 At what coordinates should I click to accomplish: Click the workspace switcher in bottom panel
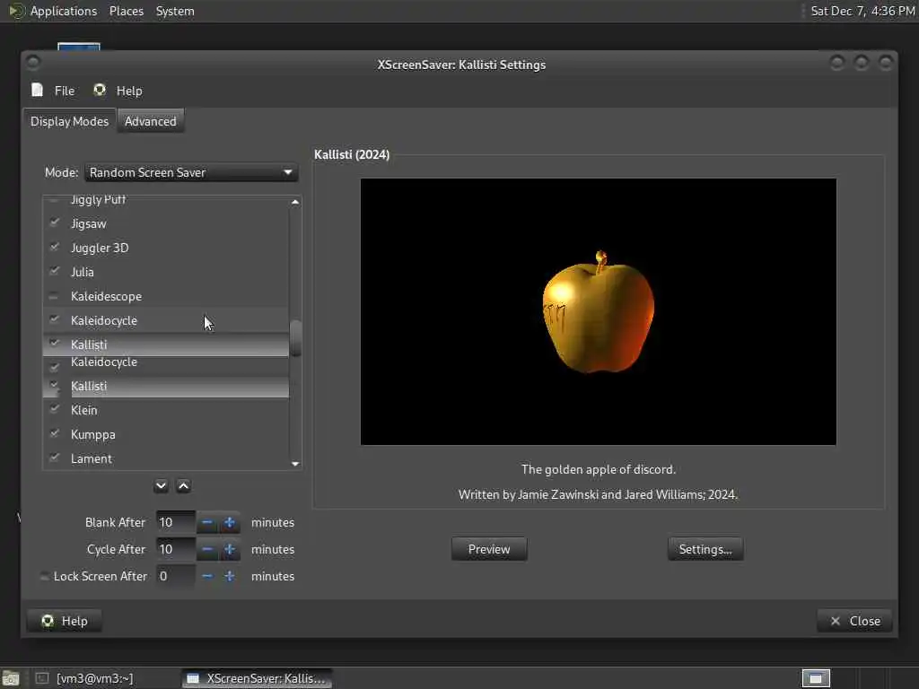816,678
